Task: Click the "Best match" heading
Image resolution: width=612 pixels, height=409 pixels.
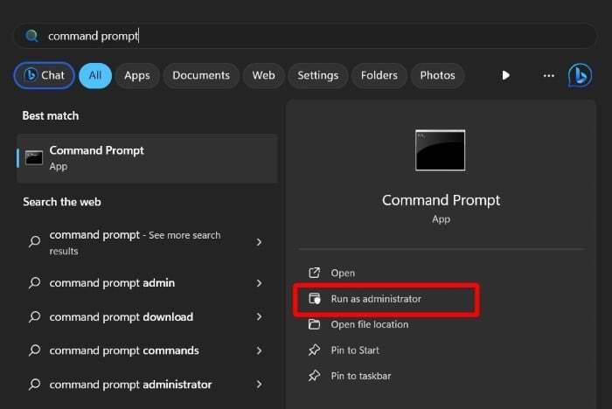Action: (x=51, y=116)
